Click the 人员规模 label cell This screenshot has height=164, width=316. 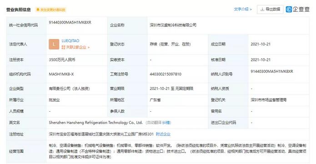(x=26, y=111)
